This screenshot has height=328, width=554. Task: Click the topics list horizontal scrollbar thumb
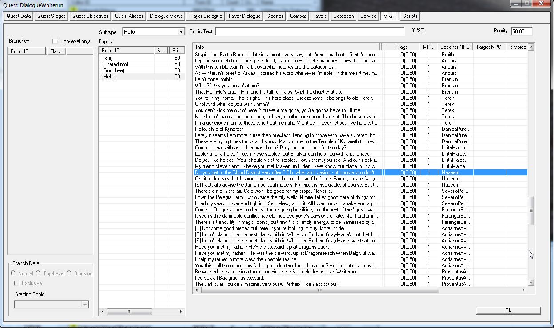tap(129, 312)
